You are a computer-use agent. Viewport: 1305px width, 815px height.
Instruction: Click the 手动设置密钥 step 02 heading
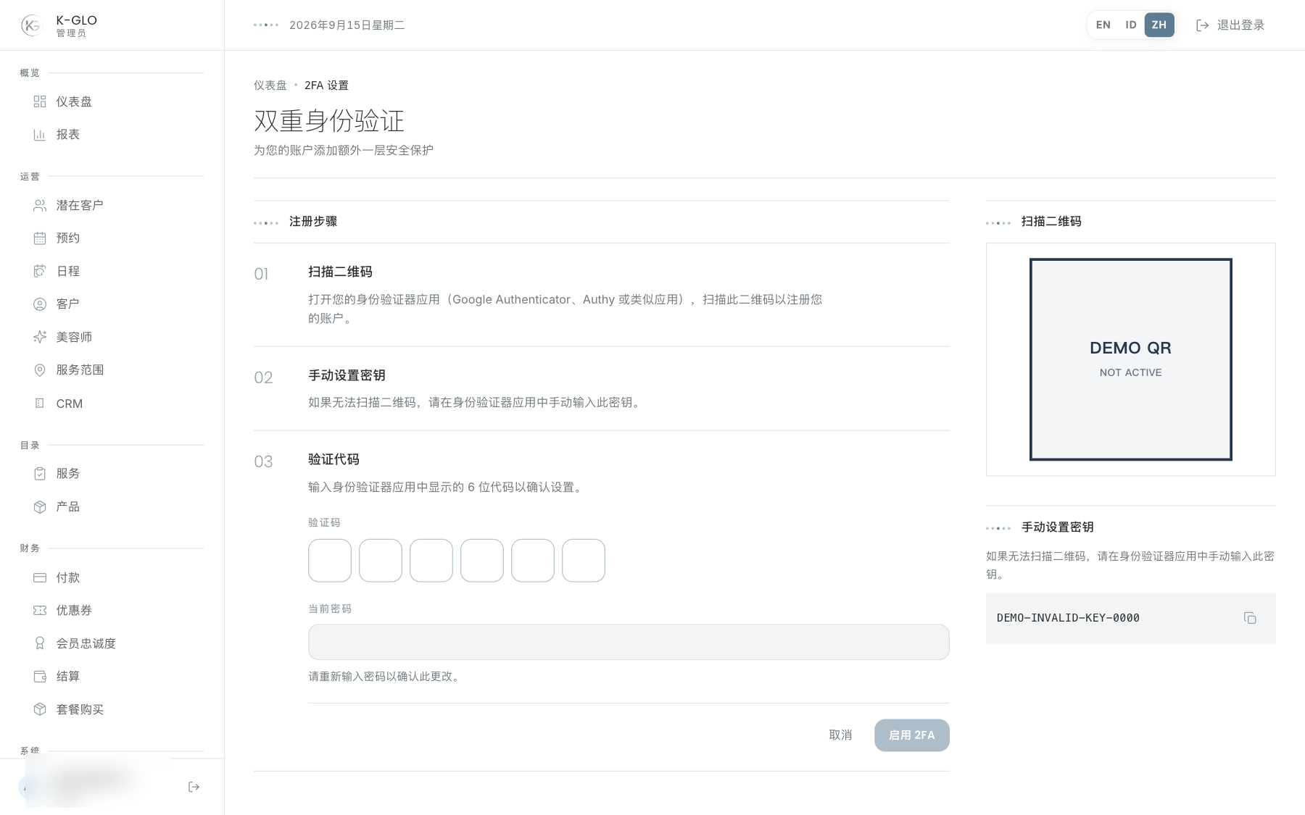coord(347,375)
